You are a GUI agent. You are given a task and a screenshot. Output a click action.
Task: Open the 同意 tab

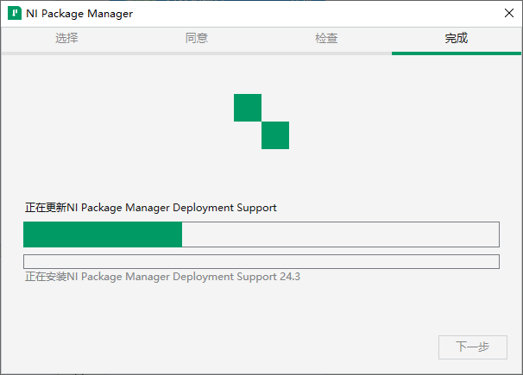pos(197,39)
